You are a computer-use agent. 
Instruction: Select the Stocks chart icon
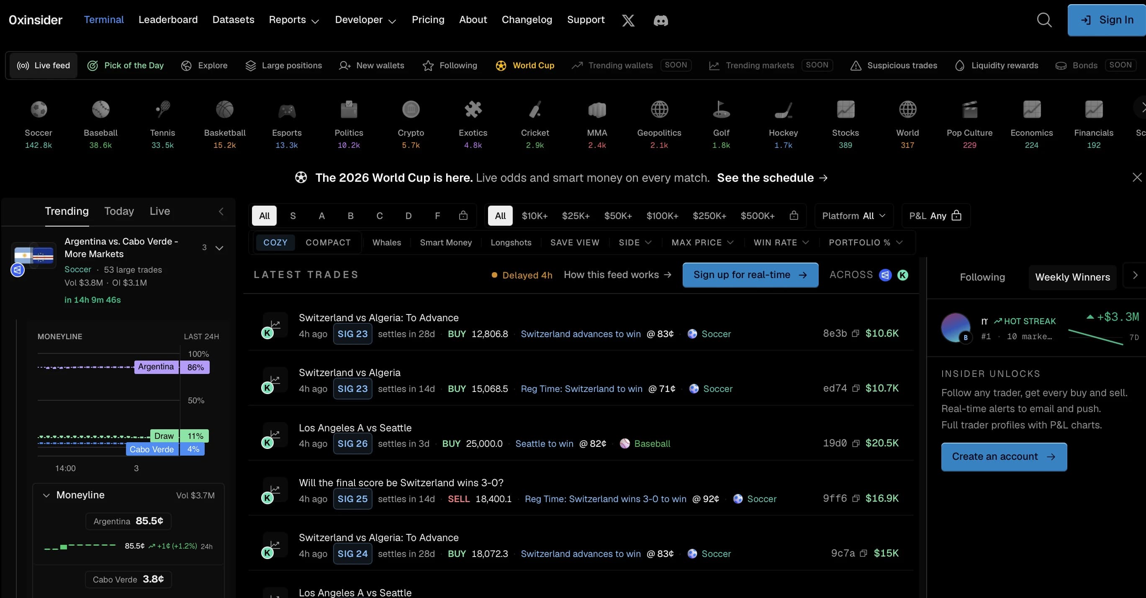846,109
